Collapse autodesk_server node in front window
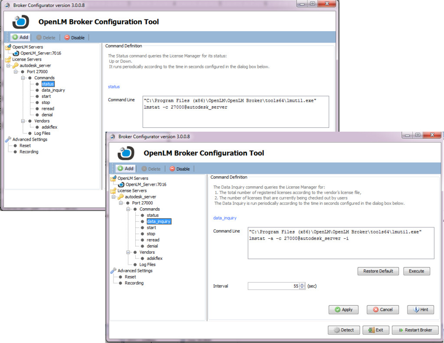The width and height of the screenshot is (444, 343). click(x=114, y=197)
